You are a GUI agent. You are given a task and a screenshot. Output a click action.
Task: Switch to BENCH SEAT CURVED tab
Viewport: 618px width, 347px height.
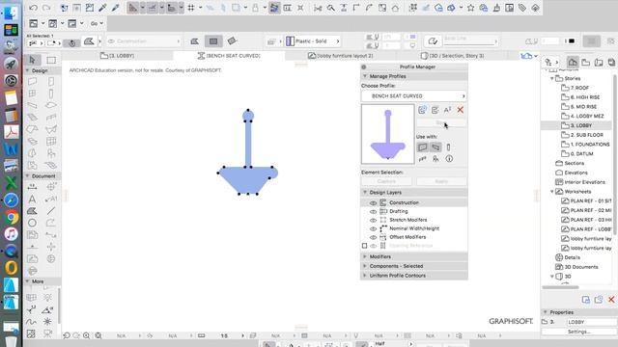tap(229, 56)
